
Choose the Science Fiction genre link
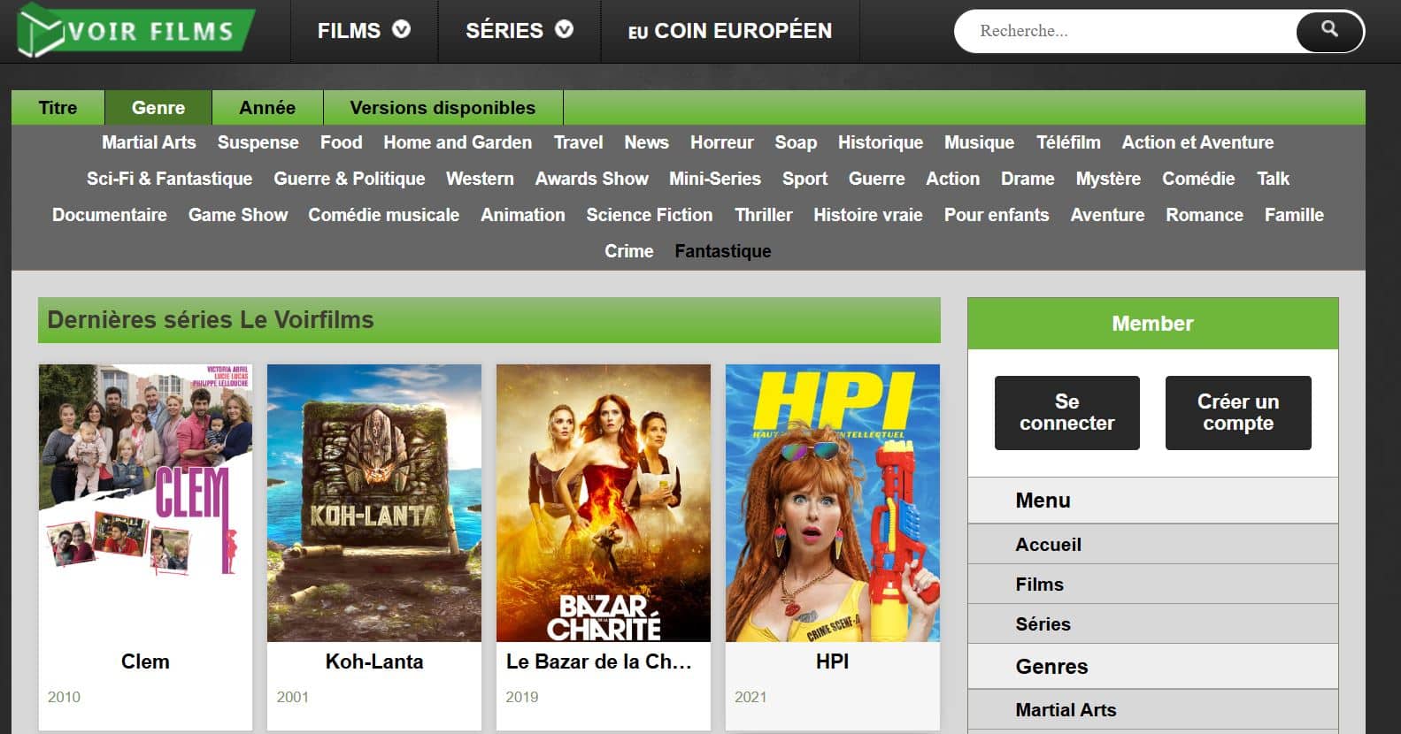(x=649, y=215)
